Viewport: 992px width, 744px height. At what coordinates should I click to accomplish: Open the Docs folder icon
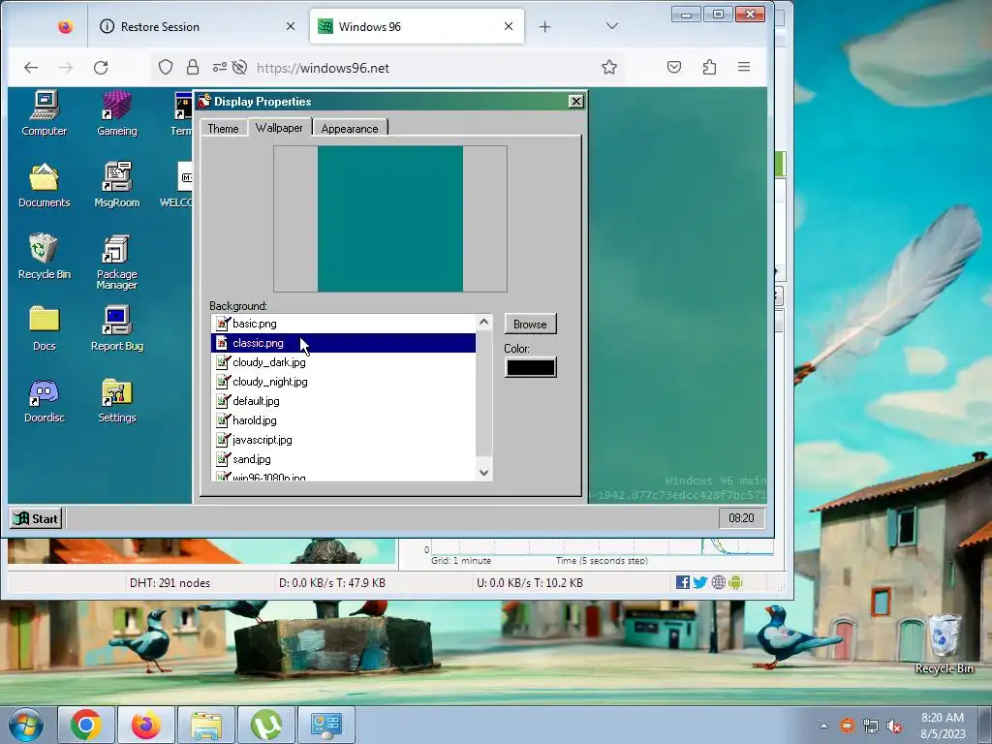point(44,328)
